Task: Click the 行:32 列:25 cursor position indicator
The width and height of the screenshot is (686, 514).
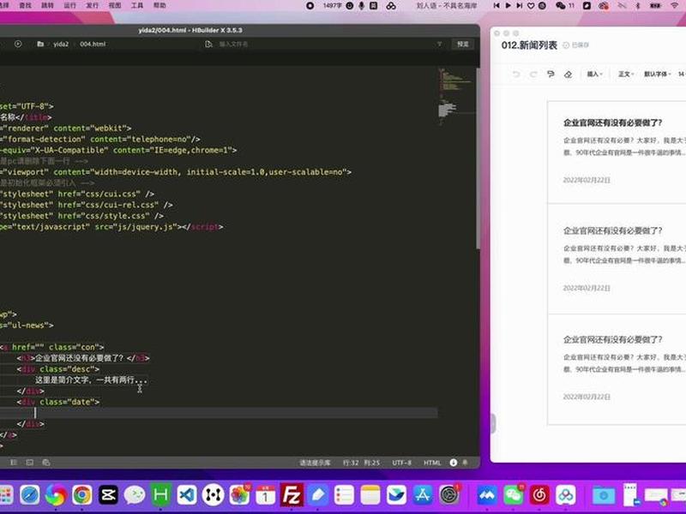Action: pos(361,463)
